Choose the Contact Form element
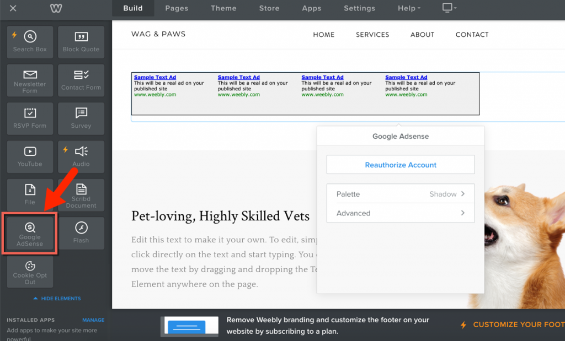The image size is (565, 341). 81,80
